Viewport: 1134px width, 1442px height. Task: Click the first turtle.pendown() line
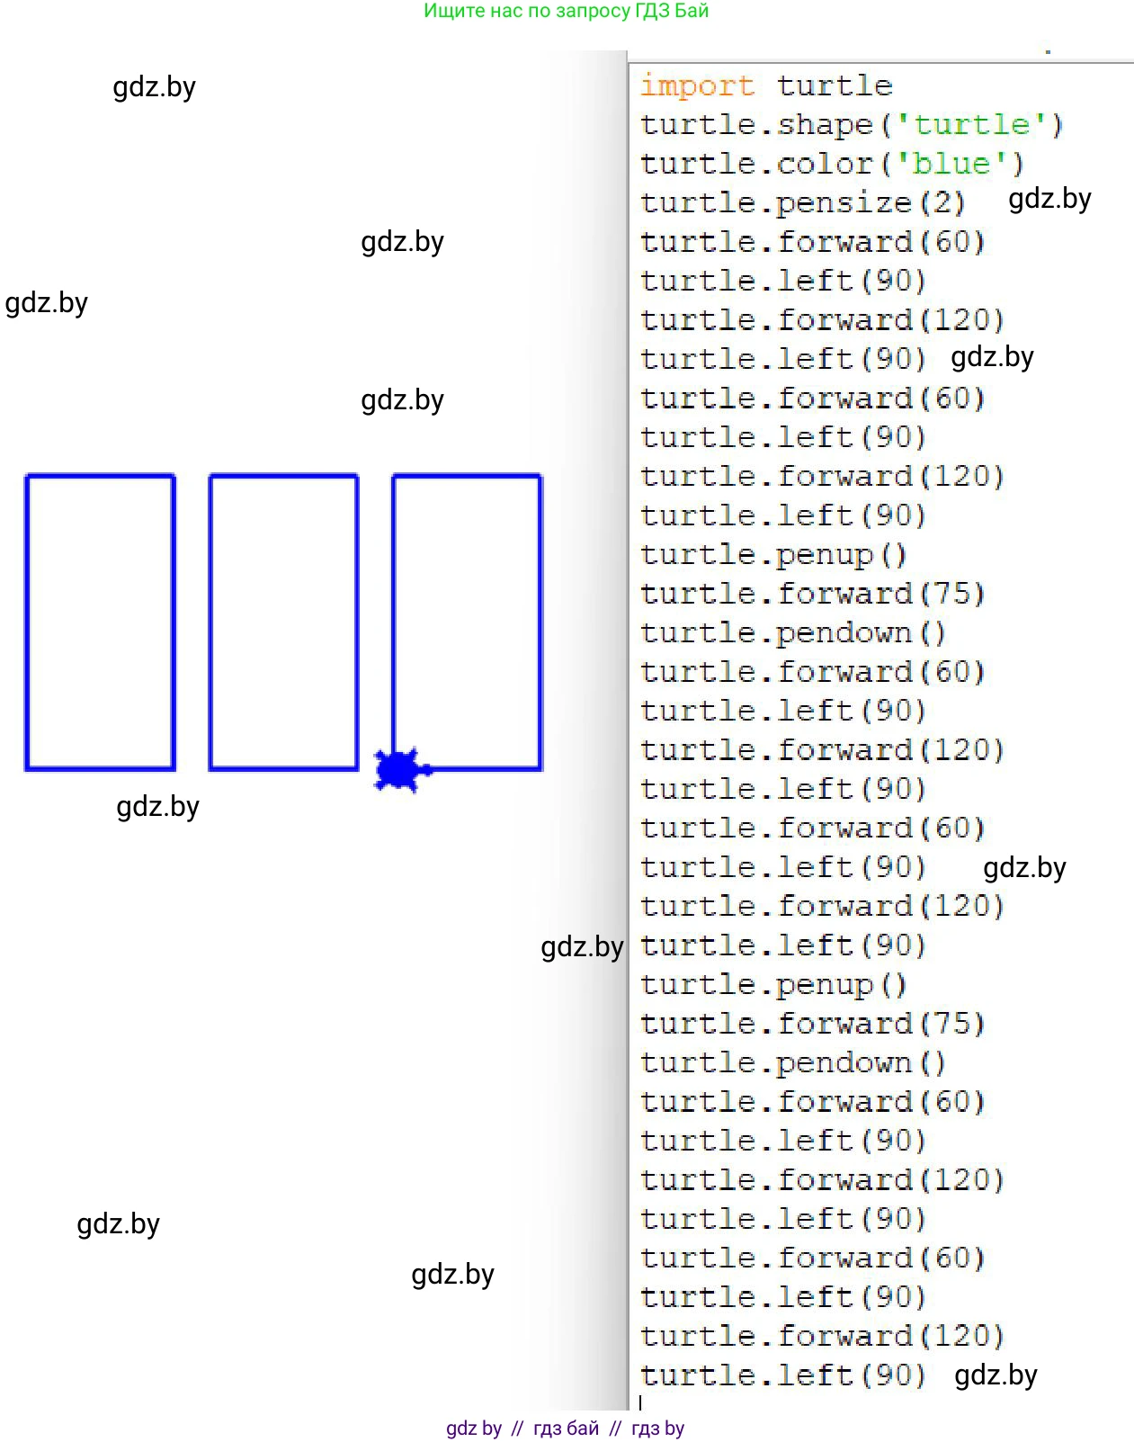click(792, 633)
